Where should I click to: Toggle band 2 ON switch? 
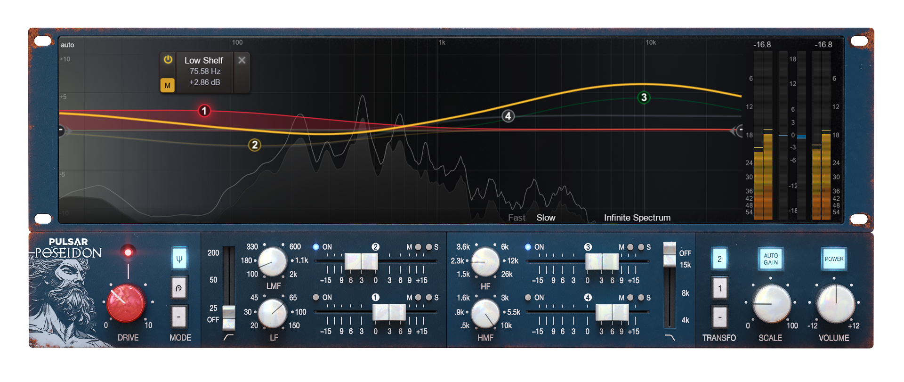pos(316,247)
